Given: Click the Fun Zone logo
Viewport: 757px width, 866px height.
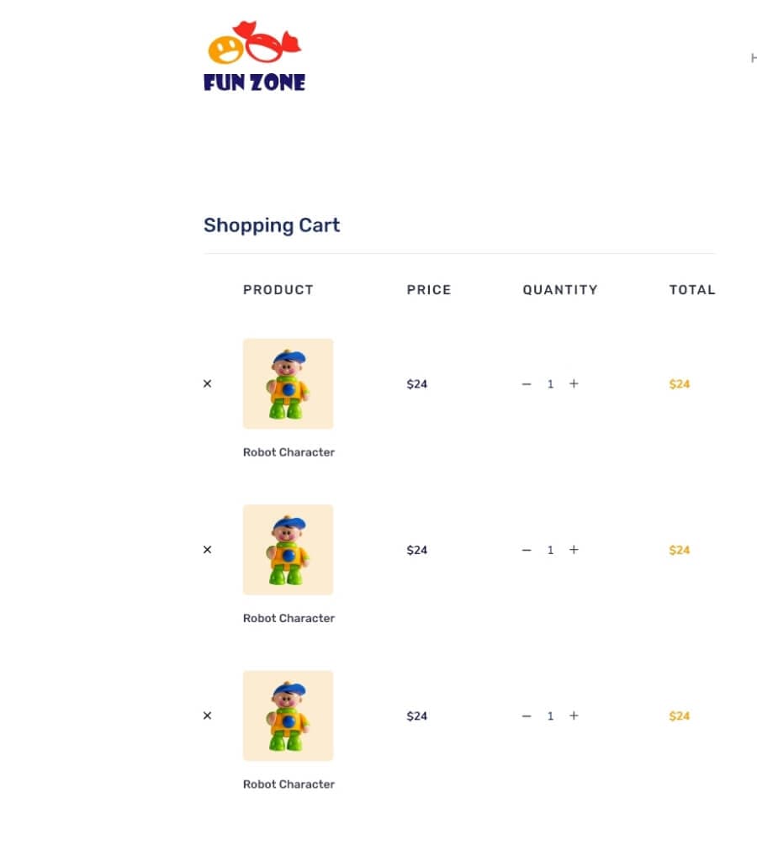Looking at the screenshot, I should [254, 56].
